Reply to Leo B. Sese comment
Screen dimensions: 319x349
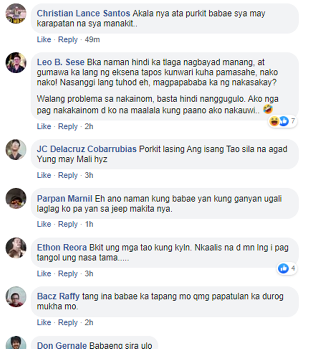68,127
